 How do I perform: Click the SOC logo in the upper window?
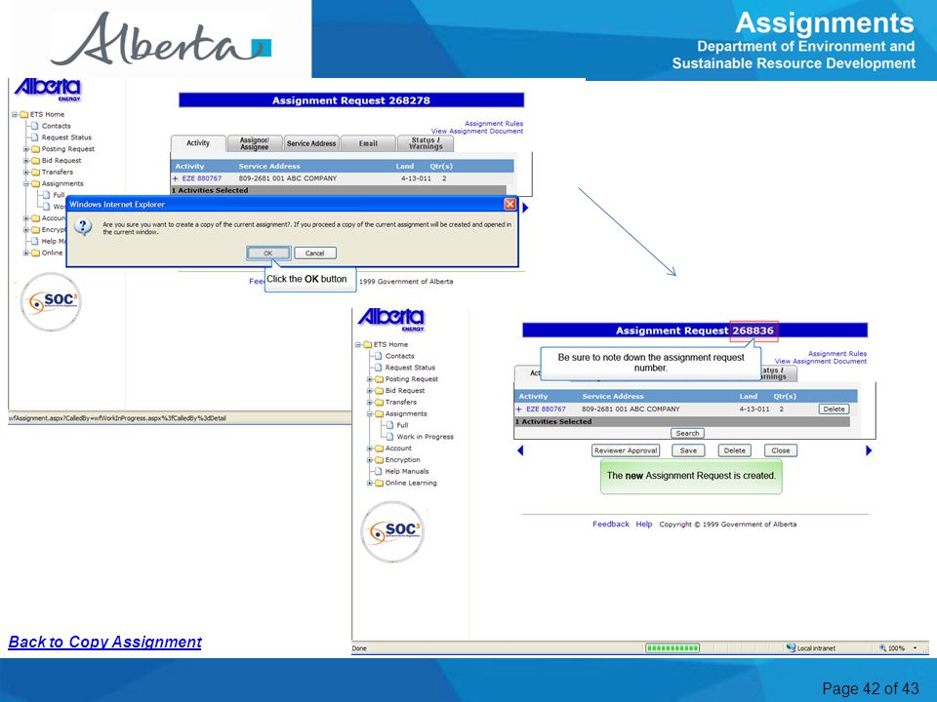tap(50, 302)
